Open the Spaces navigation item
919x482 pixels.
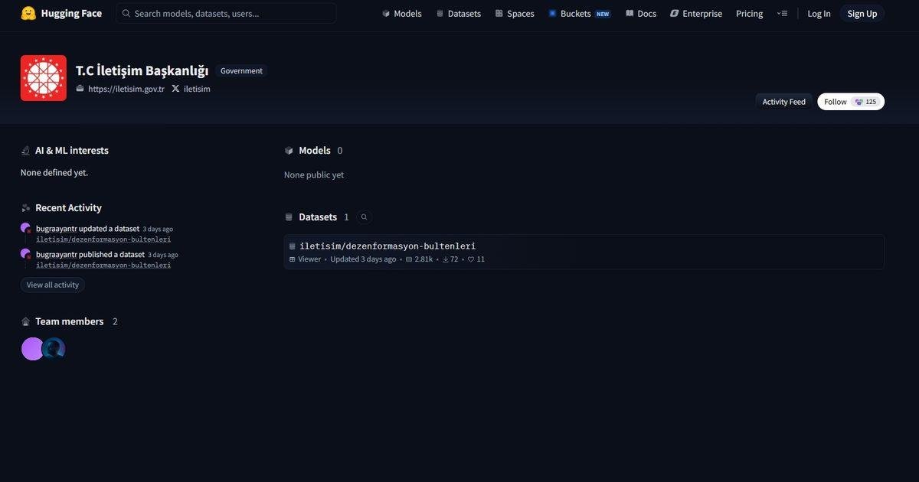[515, 14]
